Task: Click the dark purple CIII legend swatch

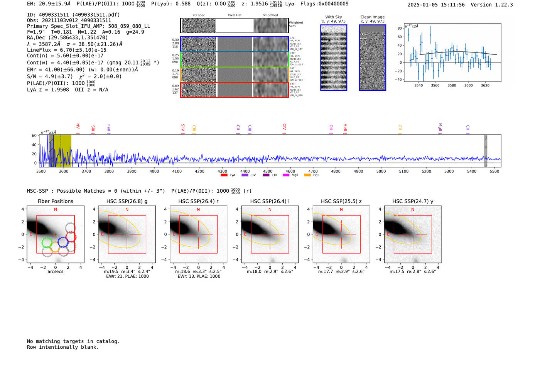Action: click(x=266, y=175)
